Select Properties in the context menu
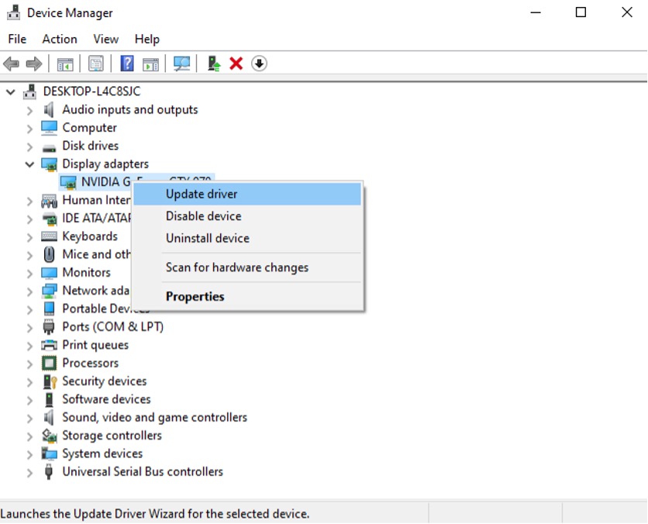This screenshot has height=524, width=648. 195,297
